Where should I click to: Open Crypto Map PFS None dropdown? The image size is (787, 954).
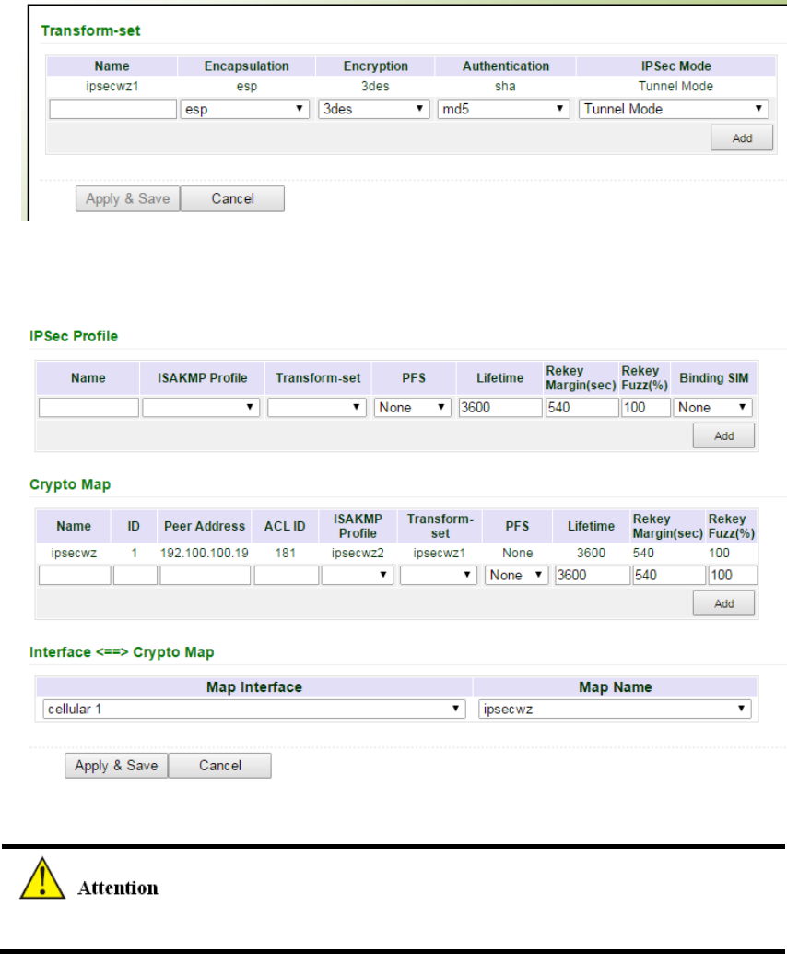tap(517, 576)
